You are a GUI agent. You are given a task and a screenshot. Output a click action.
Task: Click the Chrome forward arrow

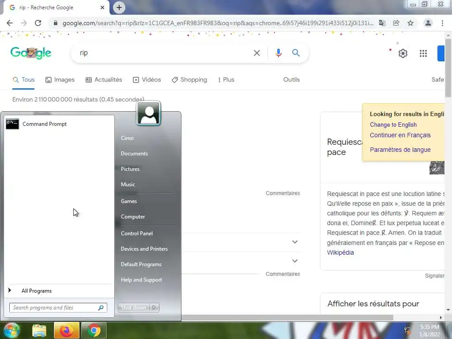(24, 23)
